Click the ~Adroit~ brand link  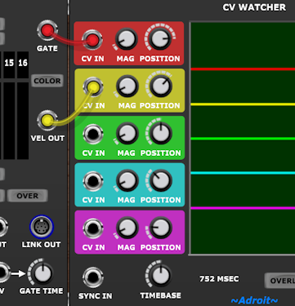point(254,300)
